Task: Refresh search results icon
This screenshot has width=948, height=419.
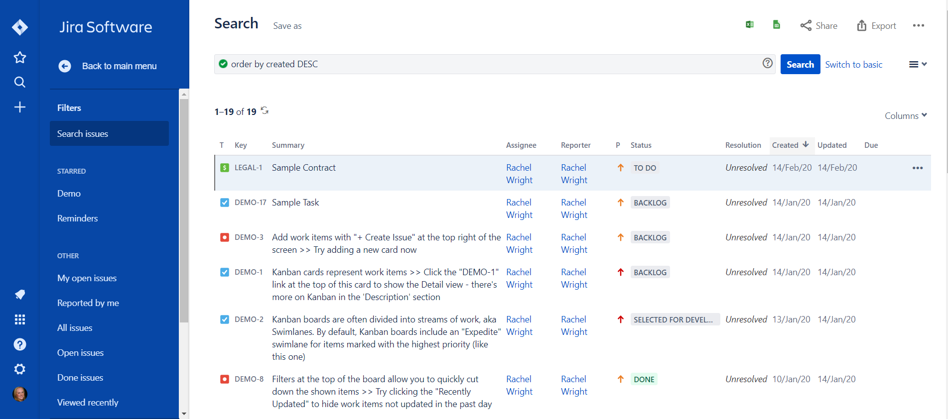Action: click(265, 110)
